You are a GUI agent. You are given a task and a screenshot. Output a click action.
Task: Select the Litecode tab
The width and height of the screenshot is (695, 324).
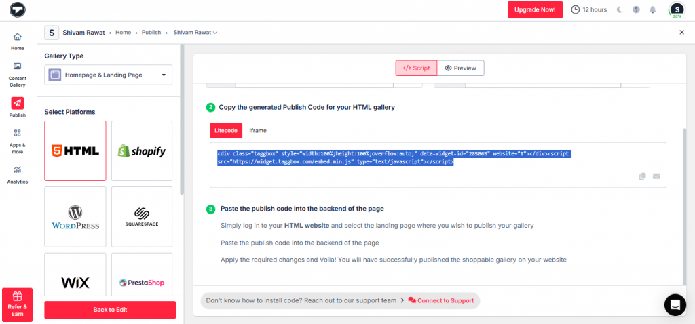tap(226, 131)
